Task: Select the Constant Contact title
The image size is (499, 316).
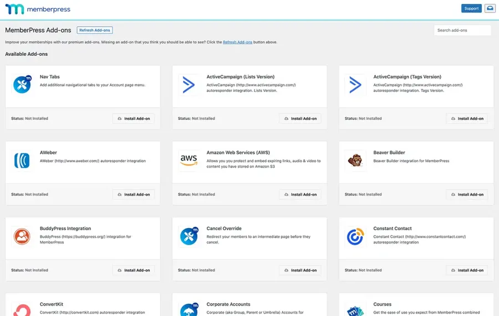Action: (393, 229)
